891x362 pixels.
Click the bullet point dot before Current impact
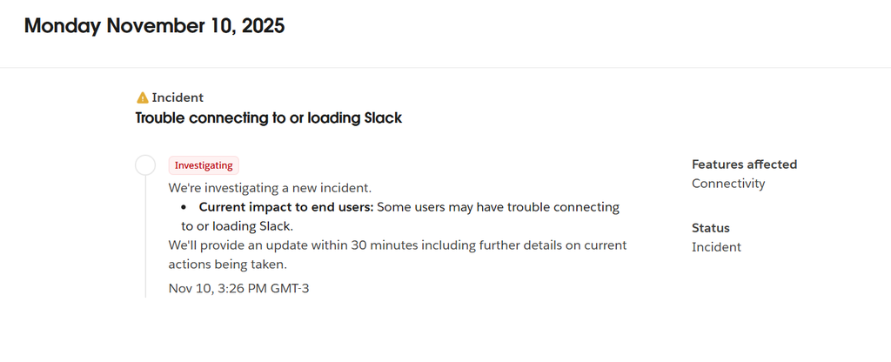(x=184, y=207)
